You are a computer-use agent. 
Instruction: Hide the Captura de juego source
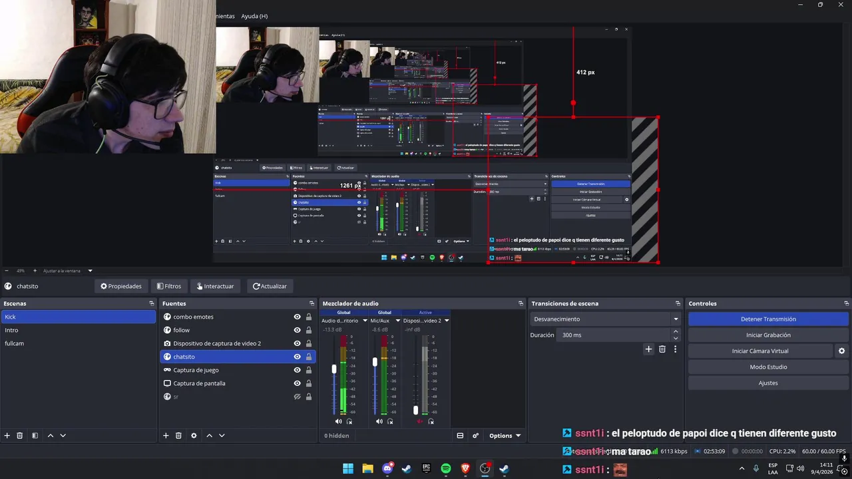coord(297,370)
